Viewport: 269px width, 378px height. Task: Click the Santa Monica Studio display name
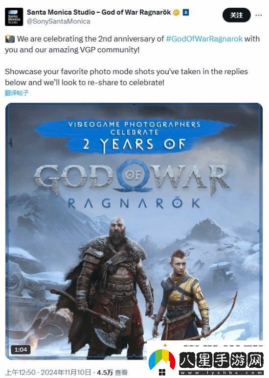click(x=99, y=12)
